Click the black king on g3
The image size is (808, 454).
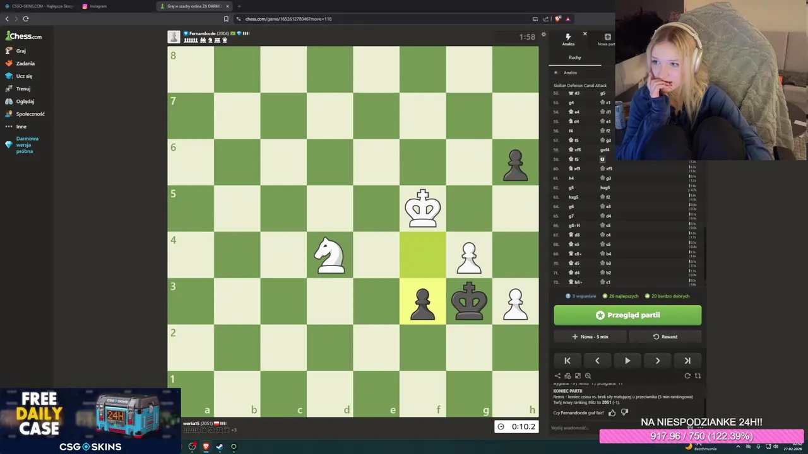click(x=469, y=301)
